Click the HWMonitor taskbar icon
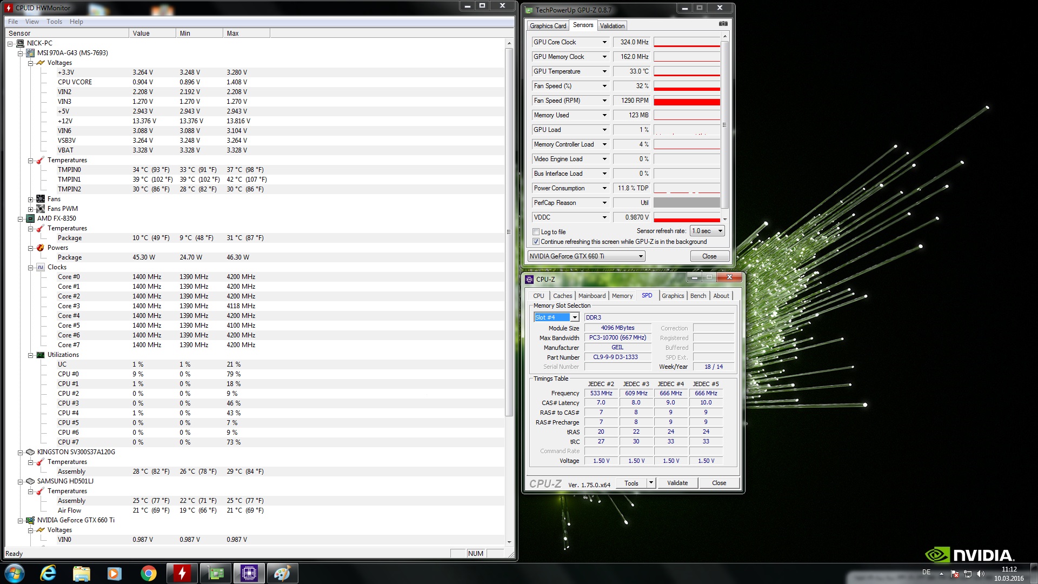The height and width of the screenshot is (584, 1038). [182, 573]
